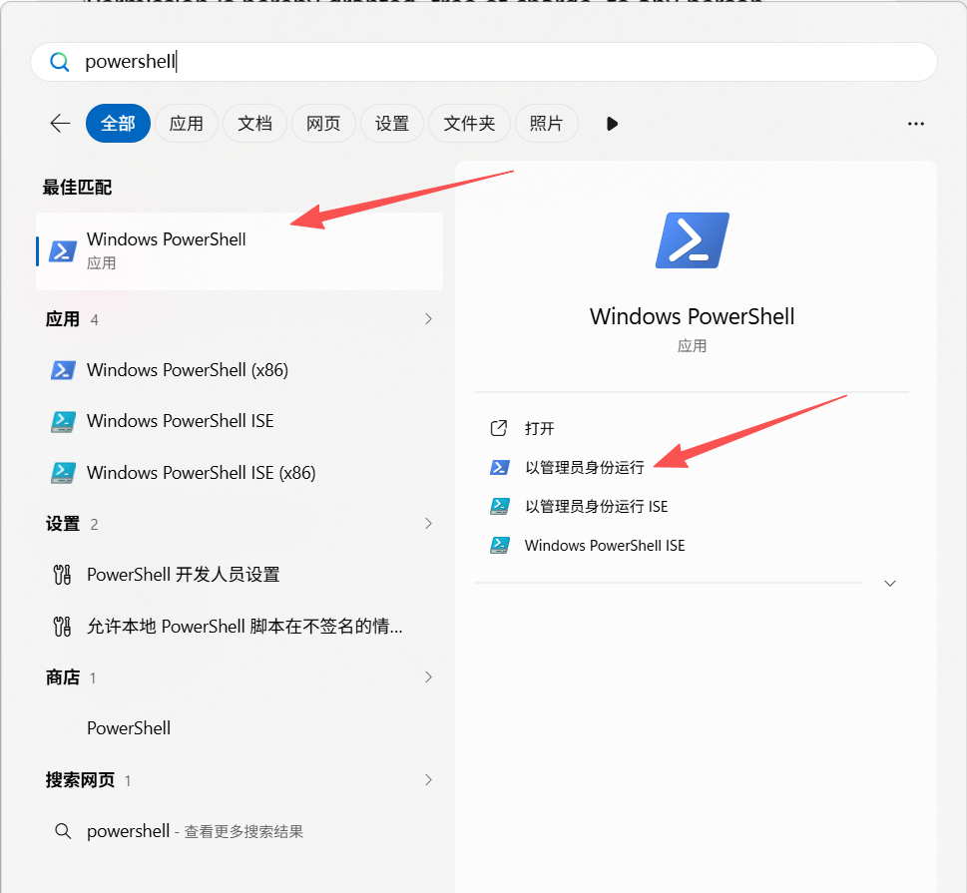Click the Windows PowerShell title in preview pane
Image resolution: width=967 pixels, height=893 pixels.
[692, 316]
